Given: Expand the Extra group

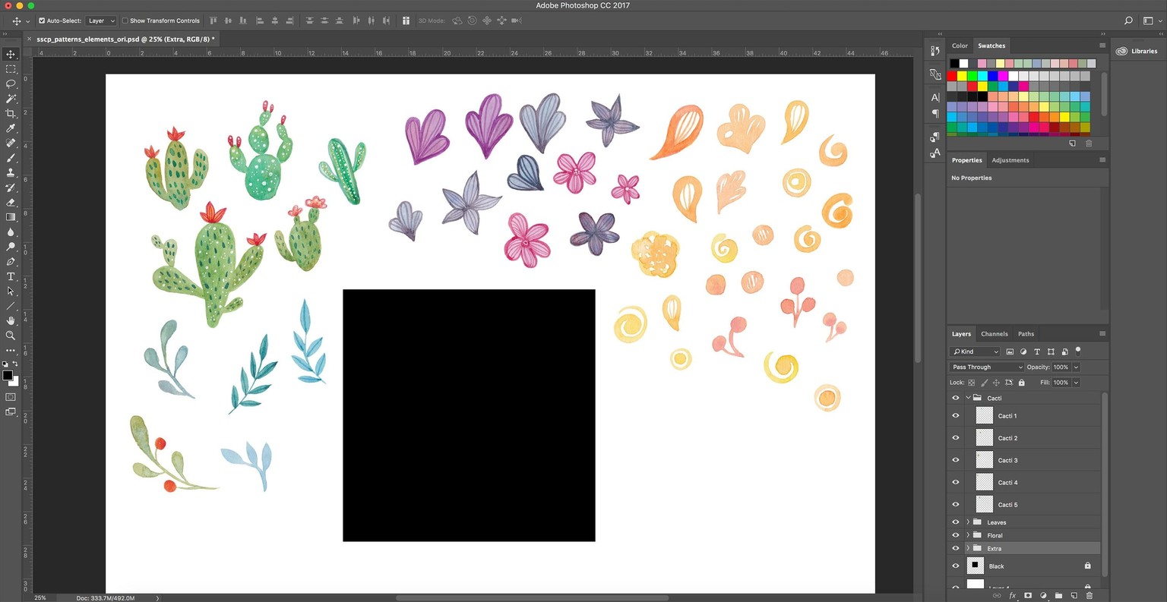Looking at the screenshot, I should [x=968, y=548].
